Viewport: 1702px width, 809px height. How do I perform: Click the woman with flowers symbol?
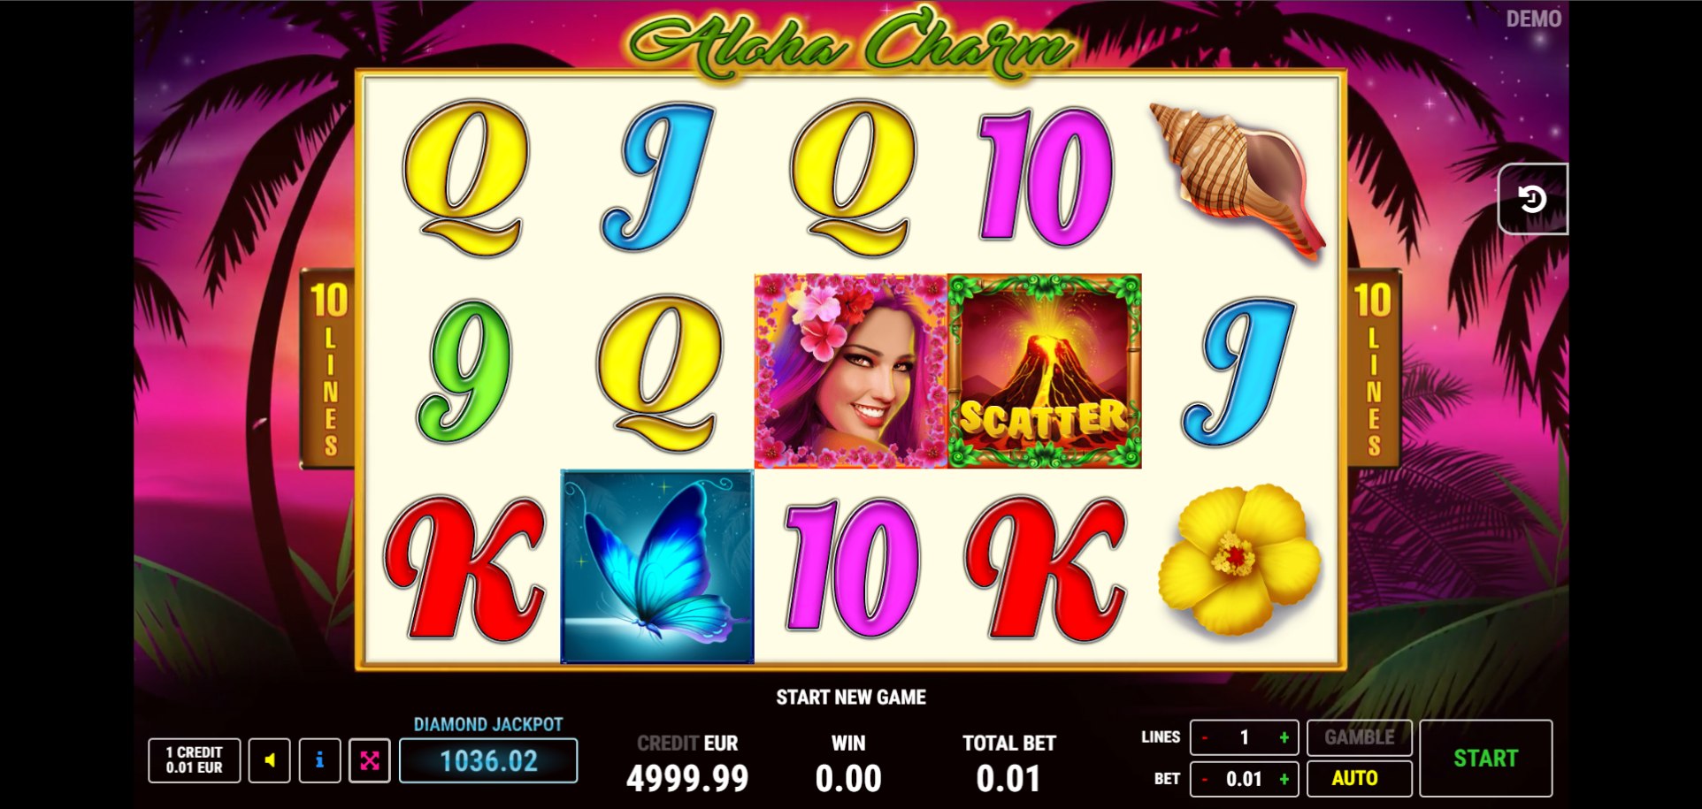(x=851, y=371)
